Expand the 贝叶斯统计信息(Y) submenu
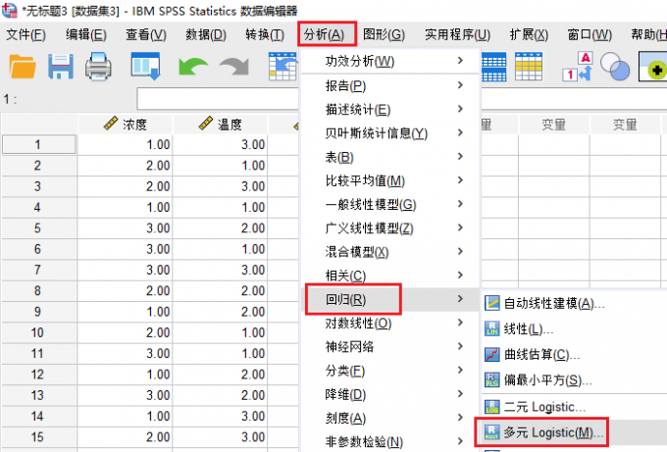667x452 pixels. pos(390,133)
